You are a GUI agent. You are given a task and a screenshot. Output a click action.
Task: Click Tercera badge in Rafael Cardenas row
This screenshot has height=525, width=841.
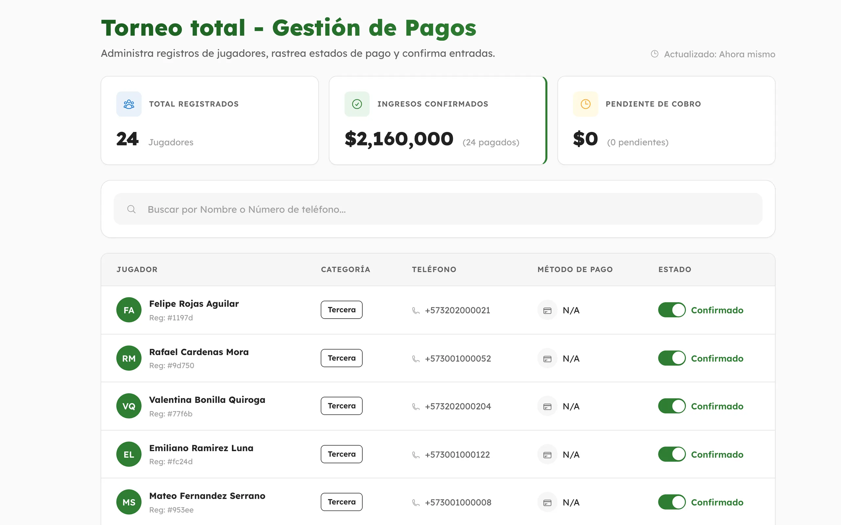(342, 358)
